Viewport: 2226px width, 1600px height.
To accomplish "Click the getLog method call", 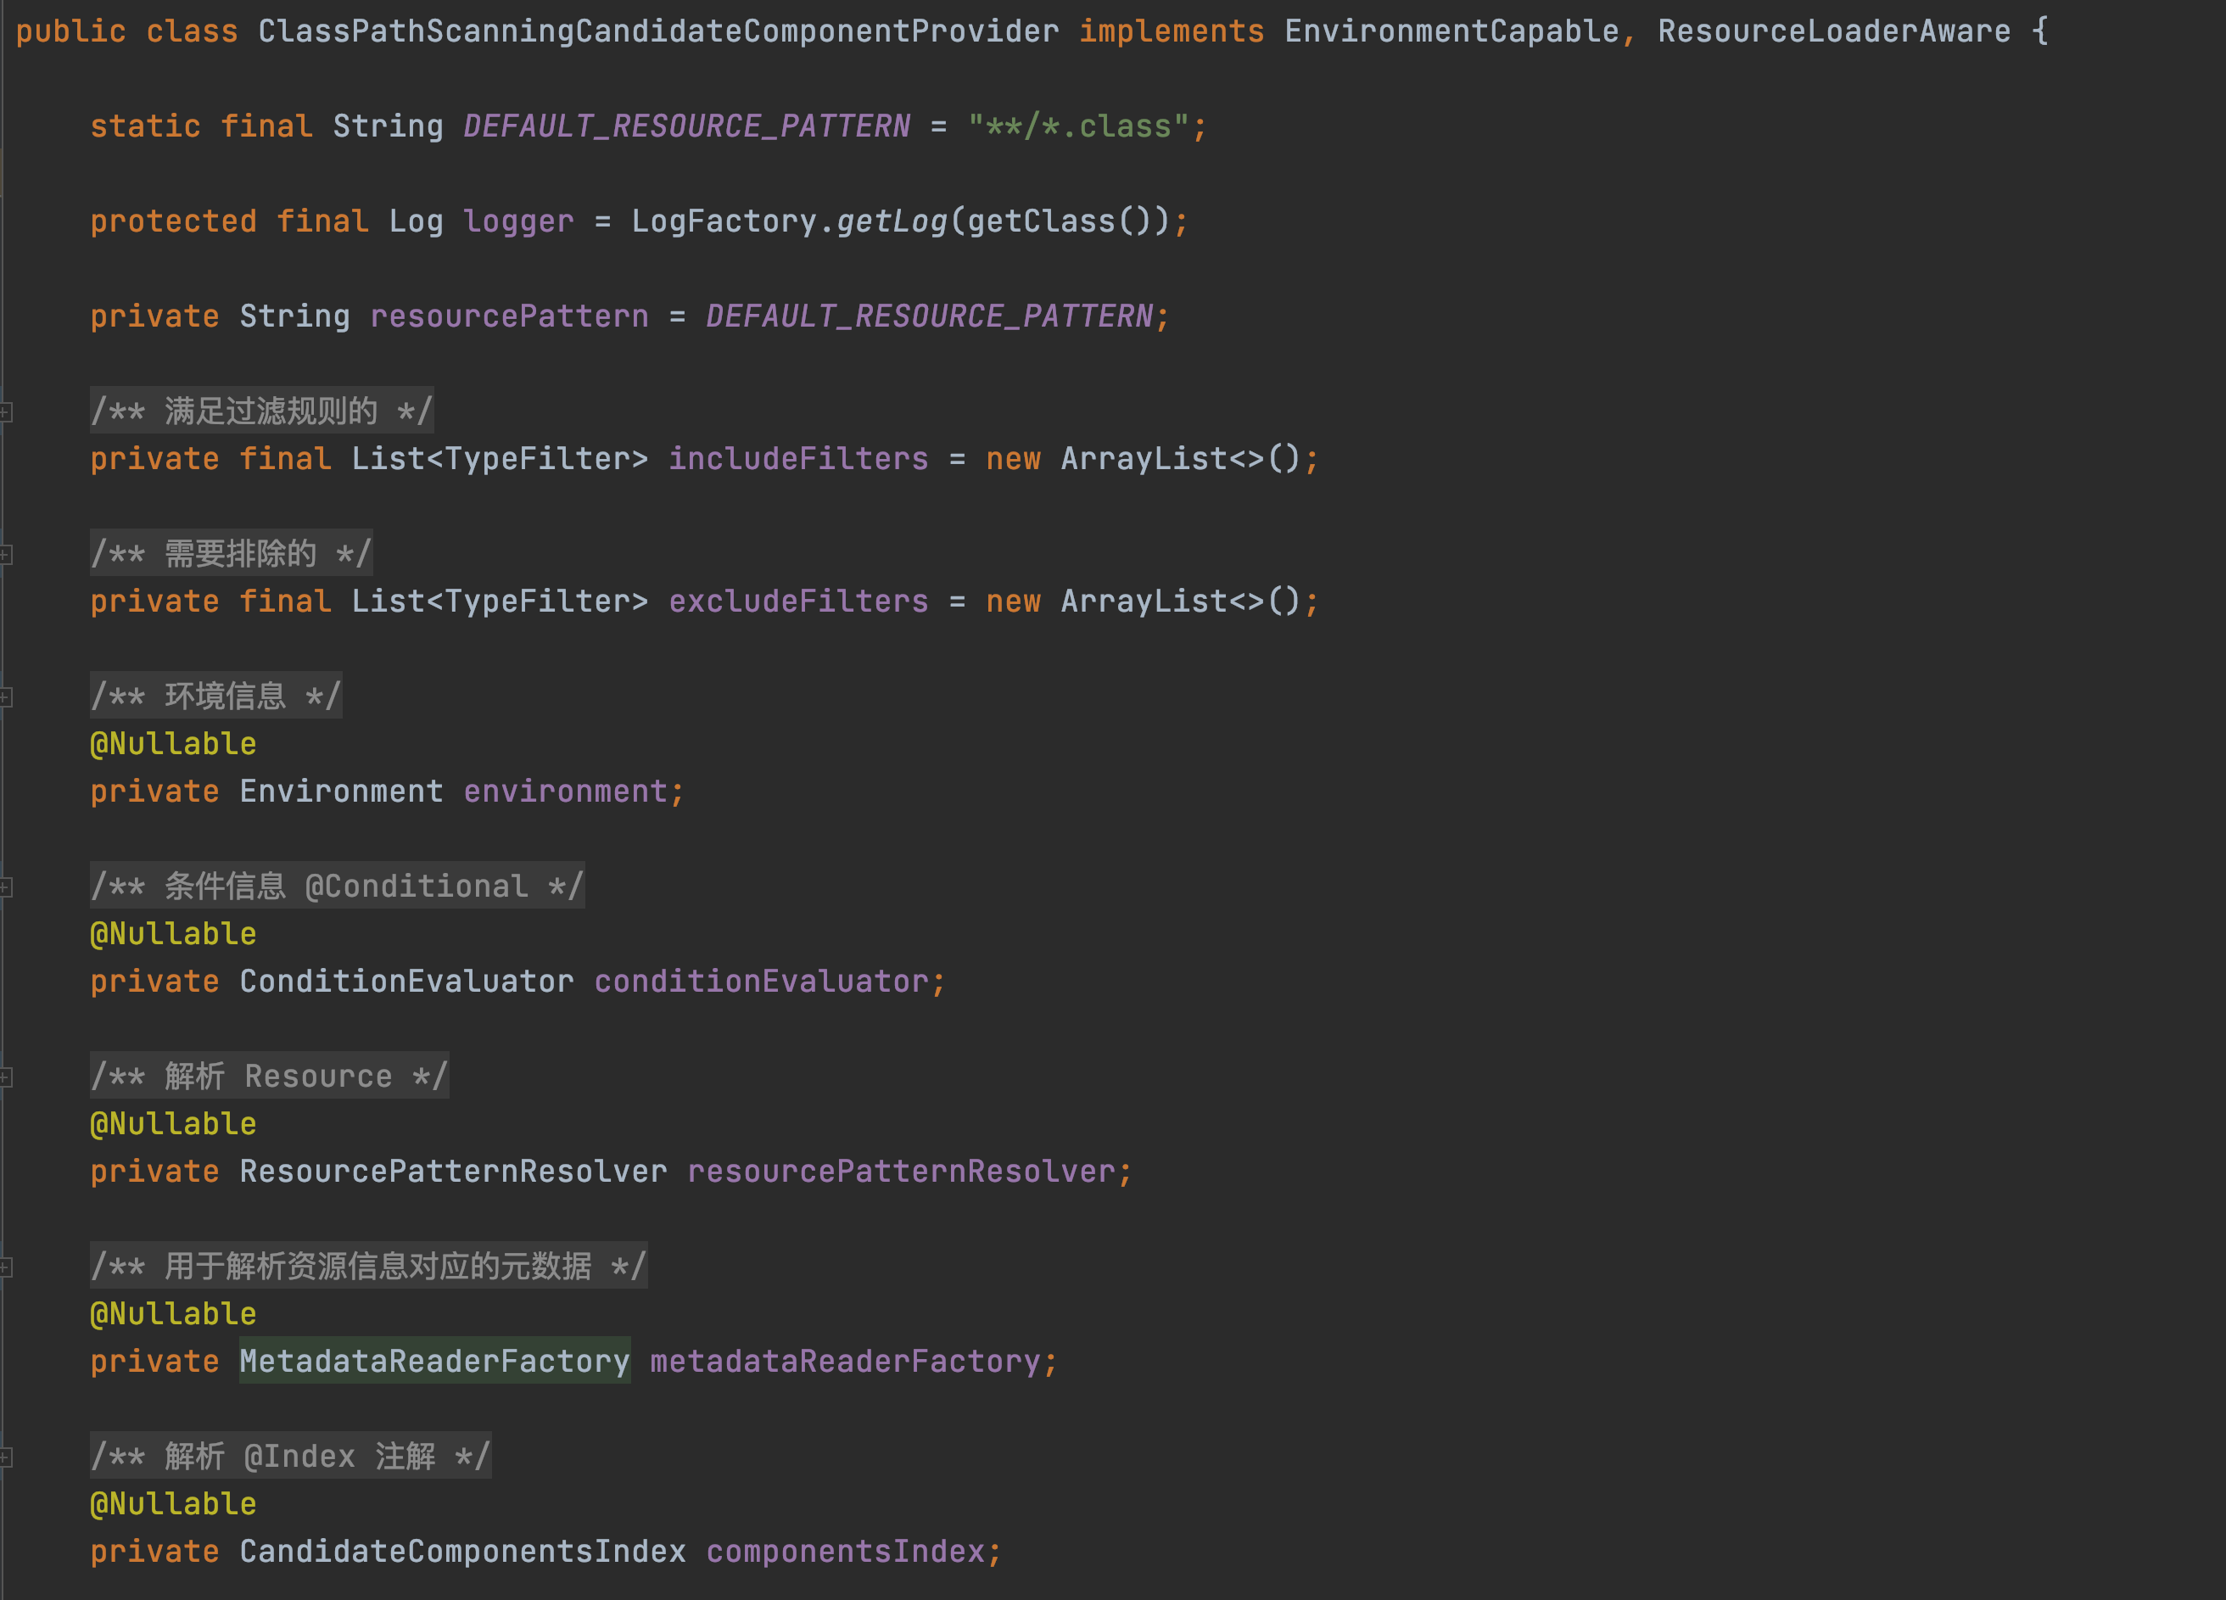I will click(x=892, y=221).
